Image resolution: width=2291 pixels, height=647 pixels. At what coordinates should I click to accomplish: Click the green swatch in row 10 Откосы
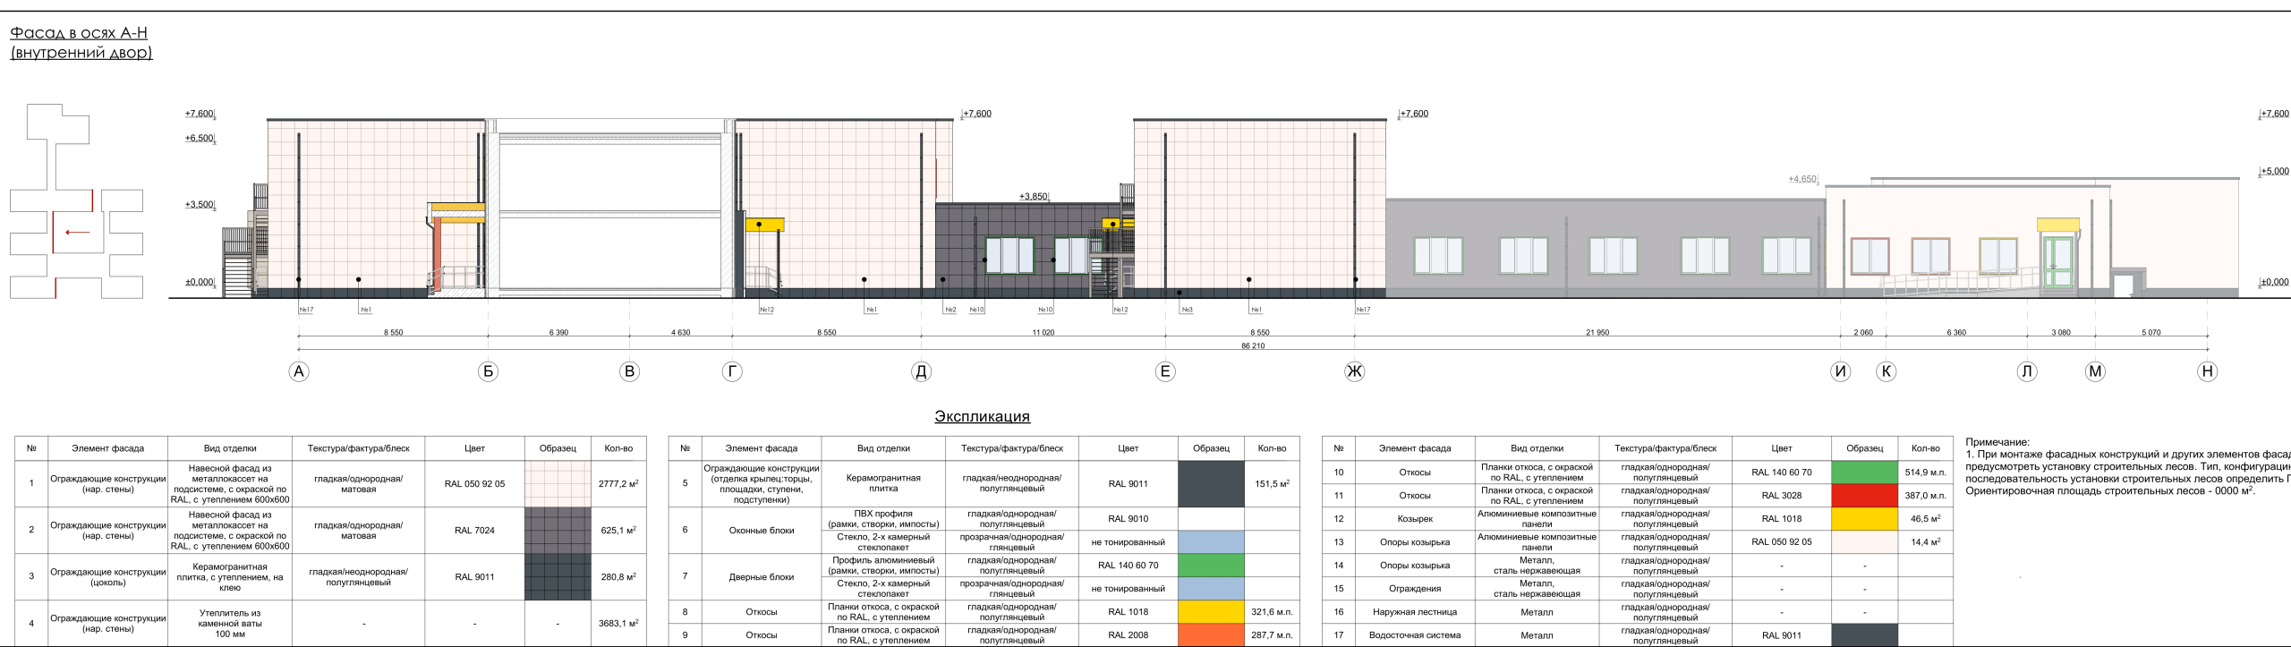(1864, 472)
